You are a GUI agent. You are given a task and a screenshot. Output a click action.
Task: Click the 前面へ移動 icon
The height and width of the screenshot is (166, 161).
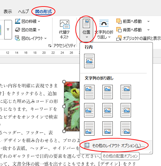click(x=119, y=21)
